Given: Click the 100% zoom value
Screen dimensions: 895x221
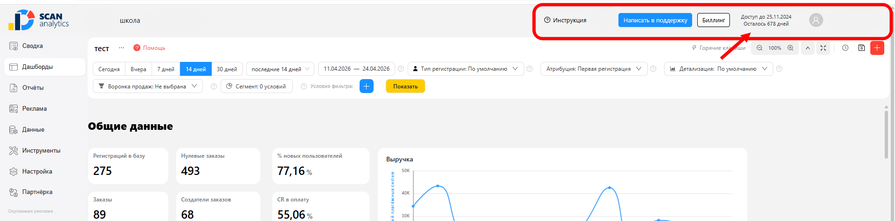Looking at the screenshot, I should (775, 48).
